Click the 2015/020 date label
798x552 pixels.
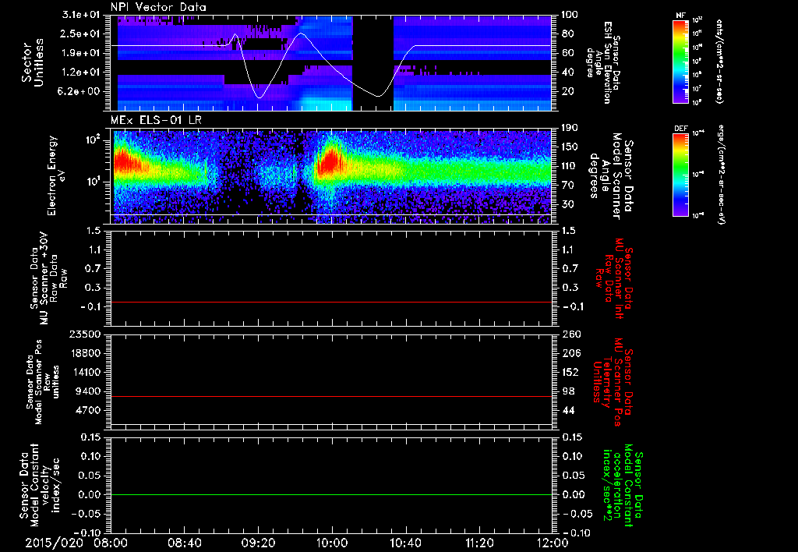54,543
